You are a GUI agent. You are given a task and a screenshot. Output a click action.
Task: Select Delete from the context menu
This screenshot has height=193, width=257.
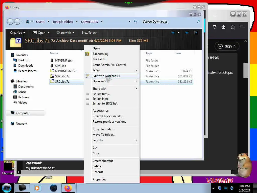point(97,166)
